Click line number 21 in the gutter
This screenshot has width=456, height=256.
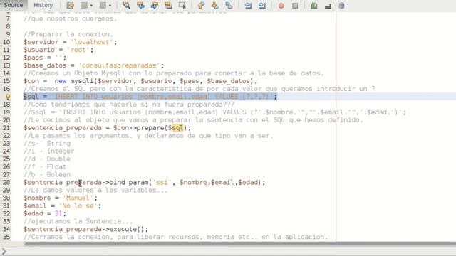6,128
